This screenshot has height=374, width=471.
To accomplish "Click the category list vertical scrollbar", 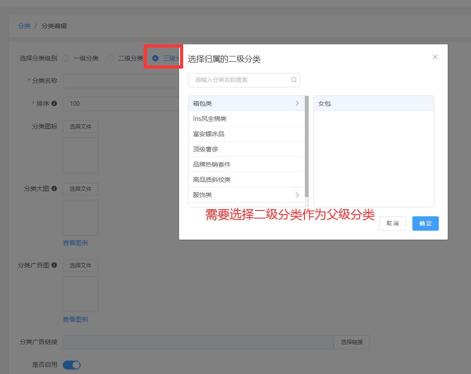I will 306,146.
